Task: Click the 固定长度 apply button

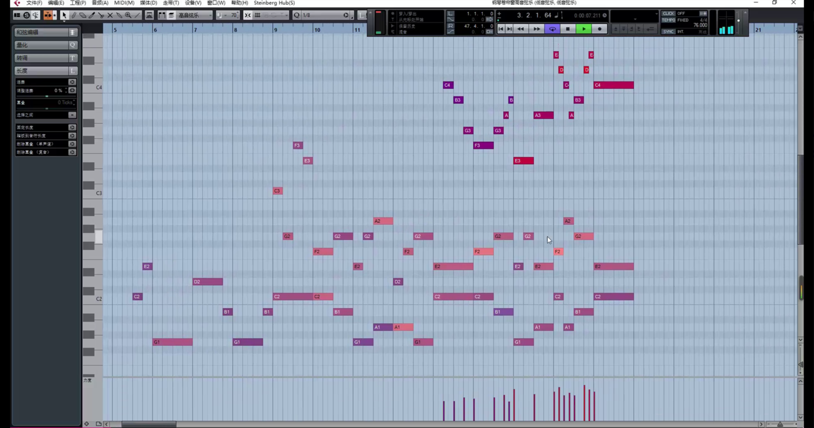Action: (72, 127)
